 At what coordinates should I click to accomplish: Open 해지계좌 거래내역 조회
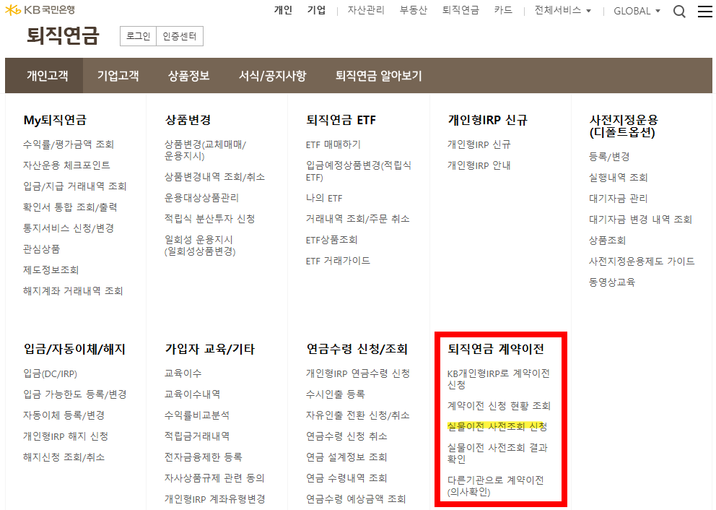pyautogui.click(x=73, y=291)
